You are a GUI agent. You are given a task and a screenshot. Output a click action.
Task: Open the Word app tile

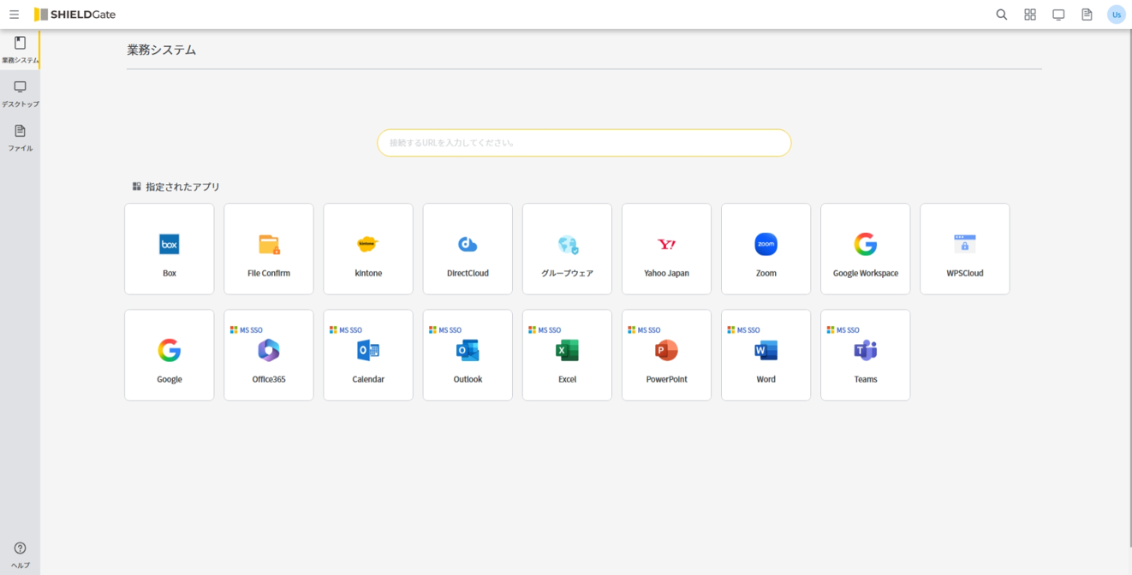[766, 355]
